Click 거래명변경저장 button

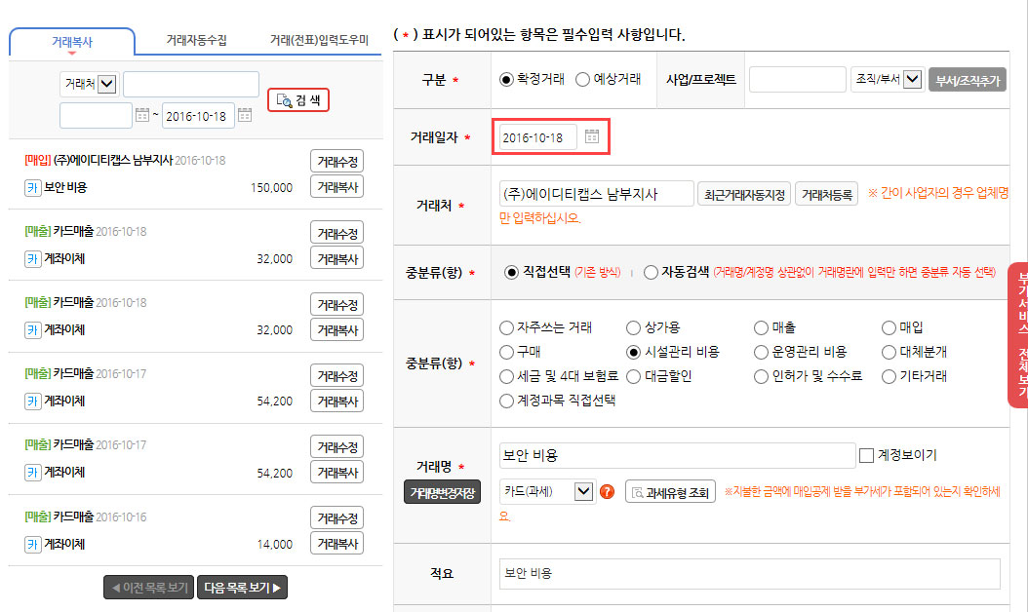point(442,493)
